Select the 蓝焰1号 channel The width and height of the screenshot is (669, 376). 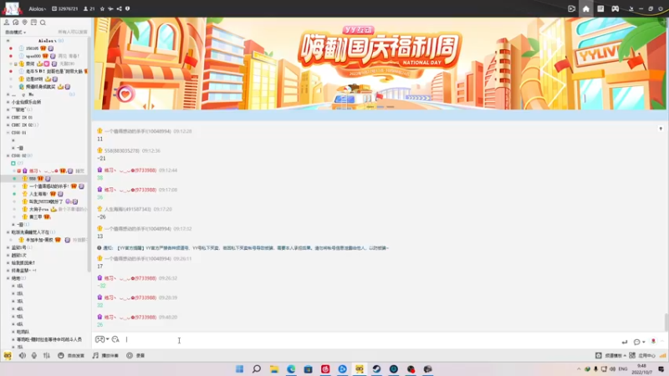pyautogui.click(x=18, y=247)
